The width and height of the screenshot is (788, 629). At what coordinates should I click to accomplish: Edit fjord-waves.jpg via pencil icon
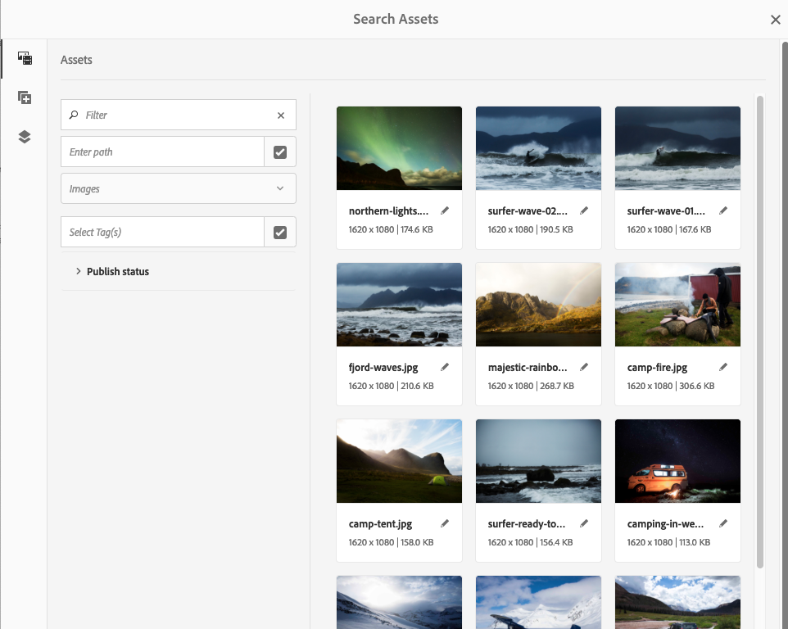click(445, 367)
